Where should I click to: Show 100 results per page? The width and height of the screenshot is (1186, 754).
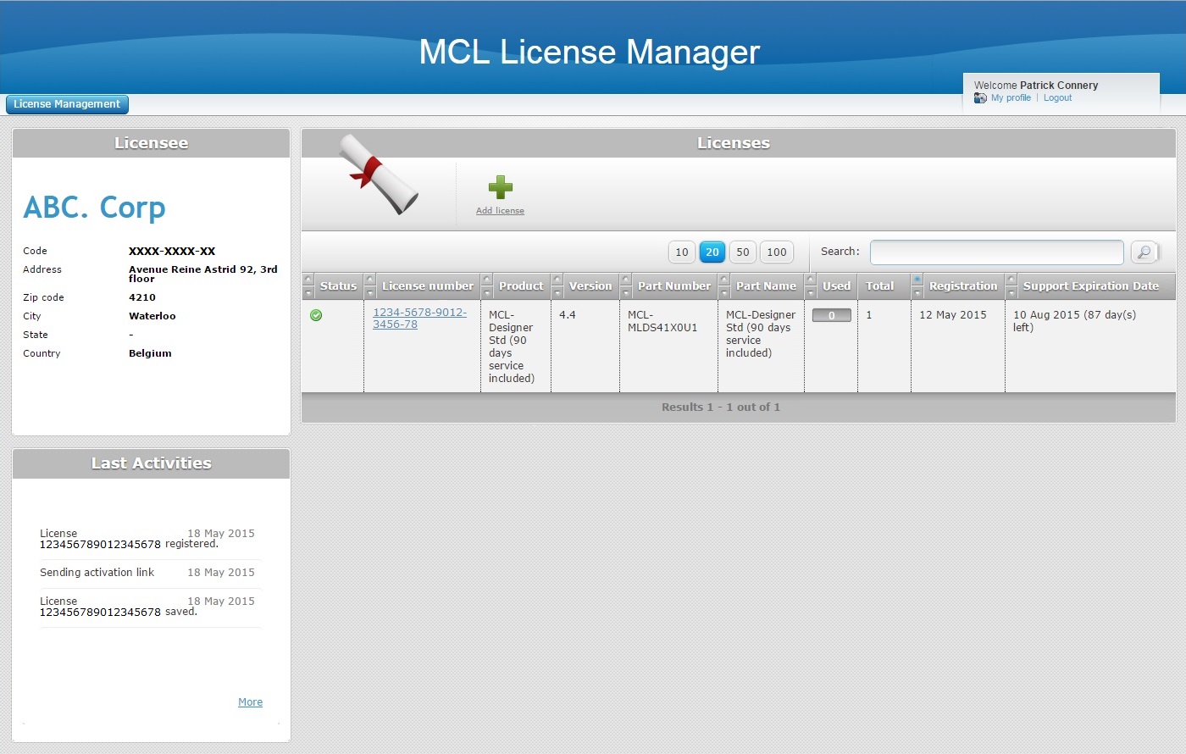[x=777, y=252]
